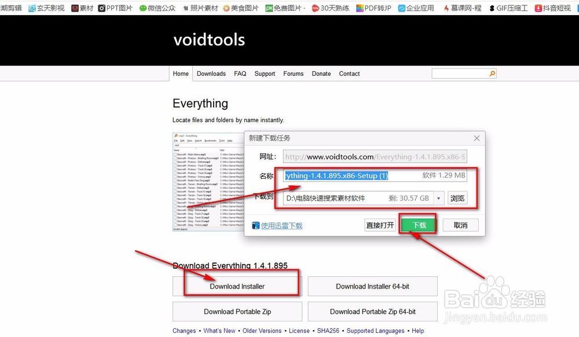Click 'Locate files and folders by name instantly.' text
This screenshot has width=579, height=337.
pos(228,120)
